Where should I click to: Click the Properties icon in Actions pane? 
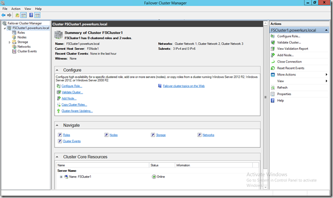273,94
